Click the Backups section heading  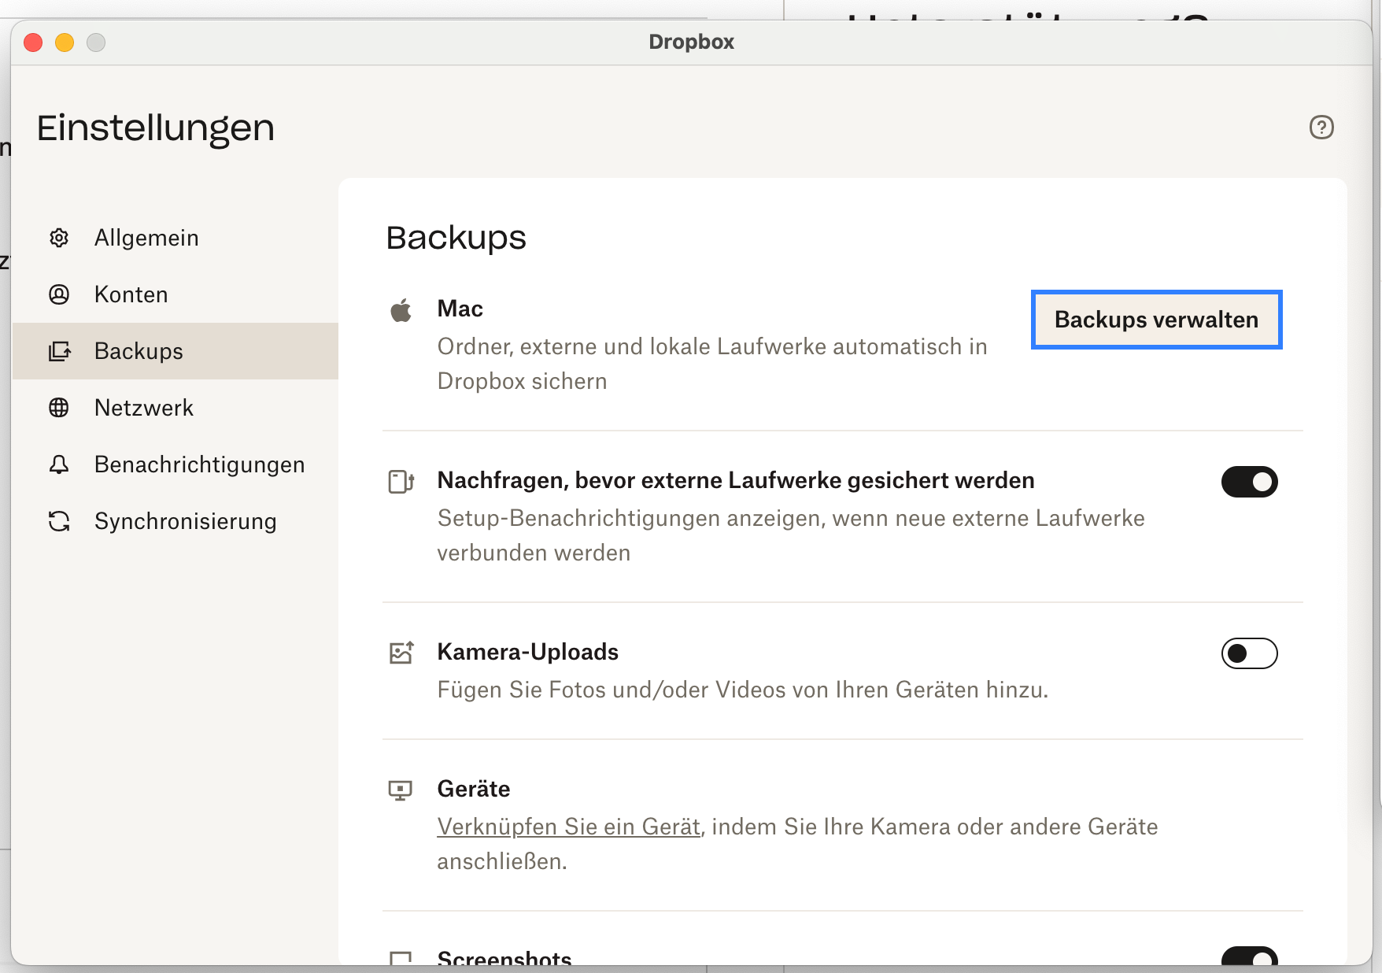point(456,238)
